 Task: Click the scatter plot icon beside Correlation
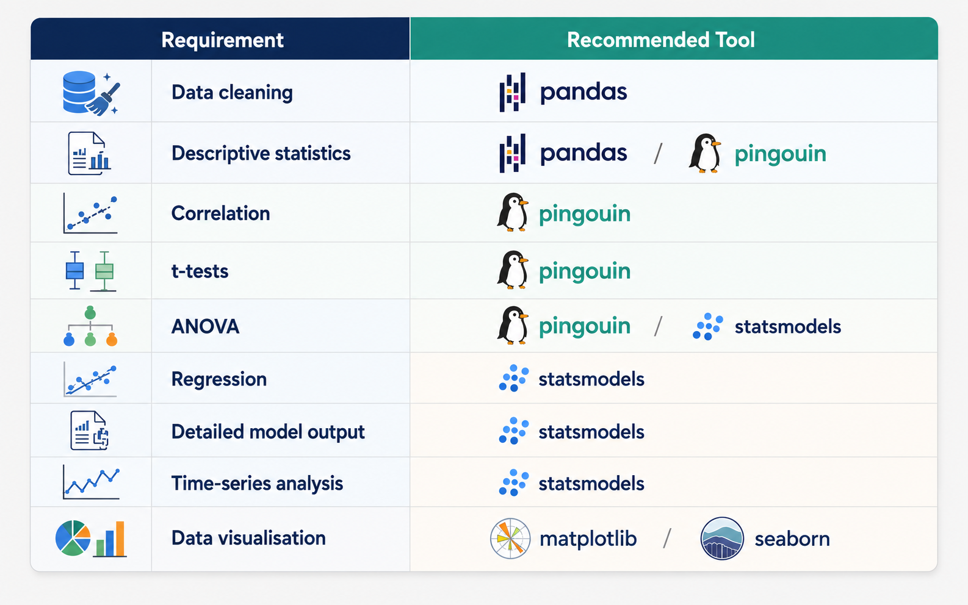tap(90, 213)
